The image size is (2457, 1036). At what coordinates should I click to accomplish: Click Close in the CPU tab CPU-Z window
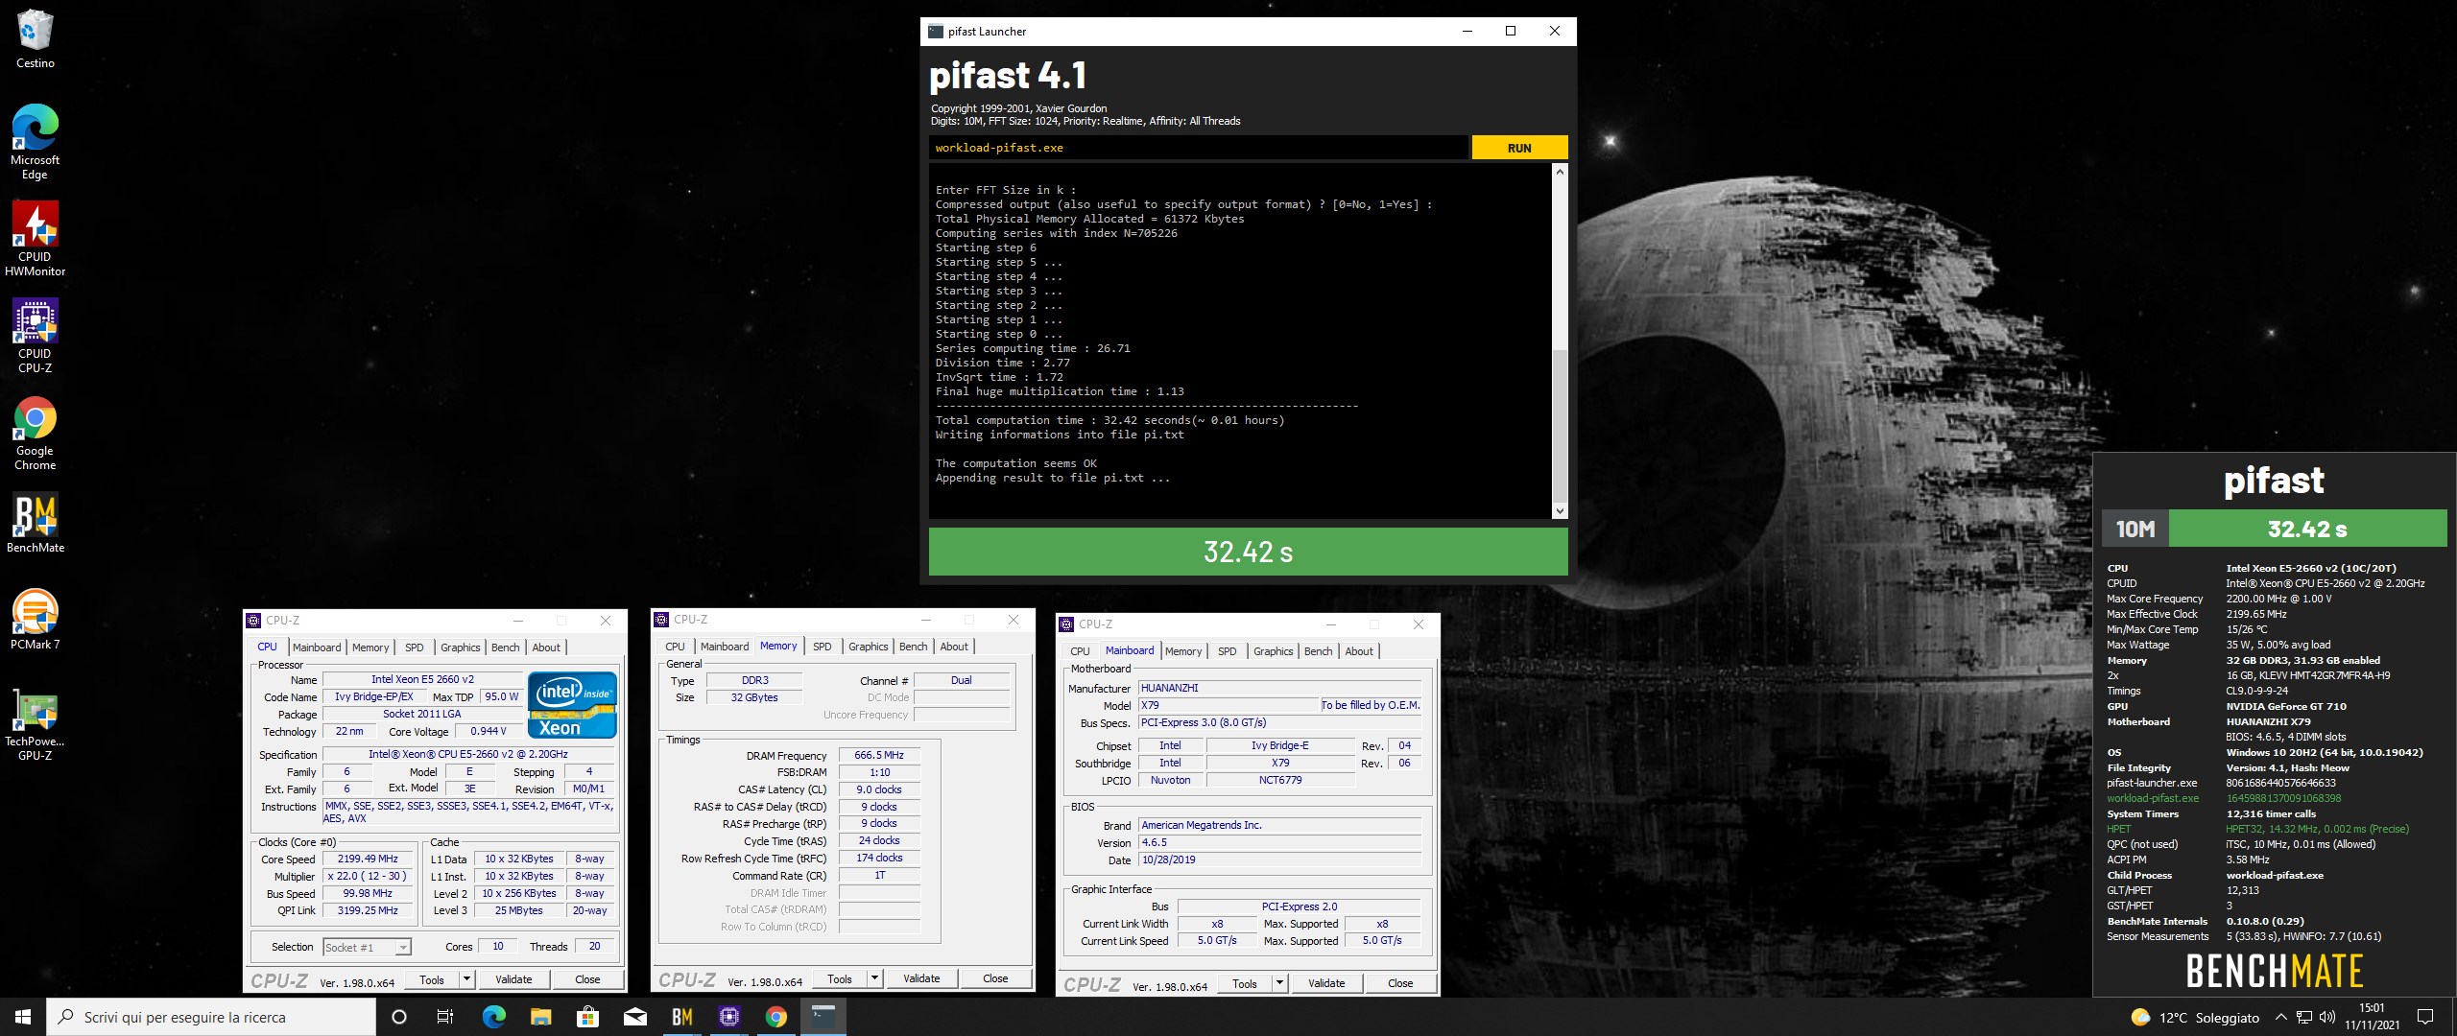point(587,979)
